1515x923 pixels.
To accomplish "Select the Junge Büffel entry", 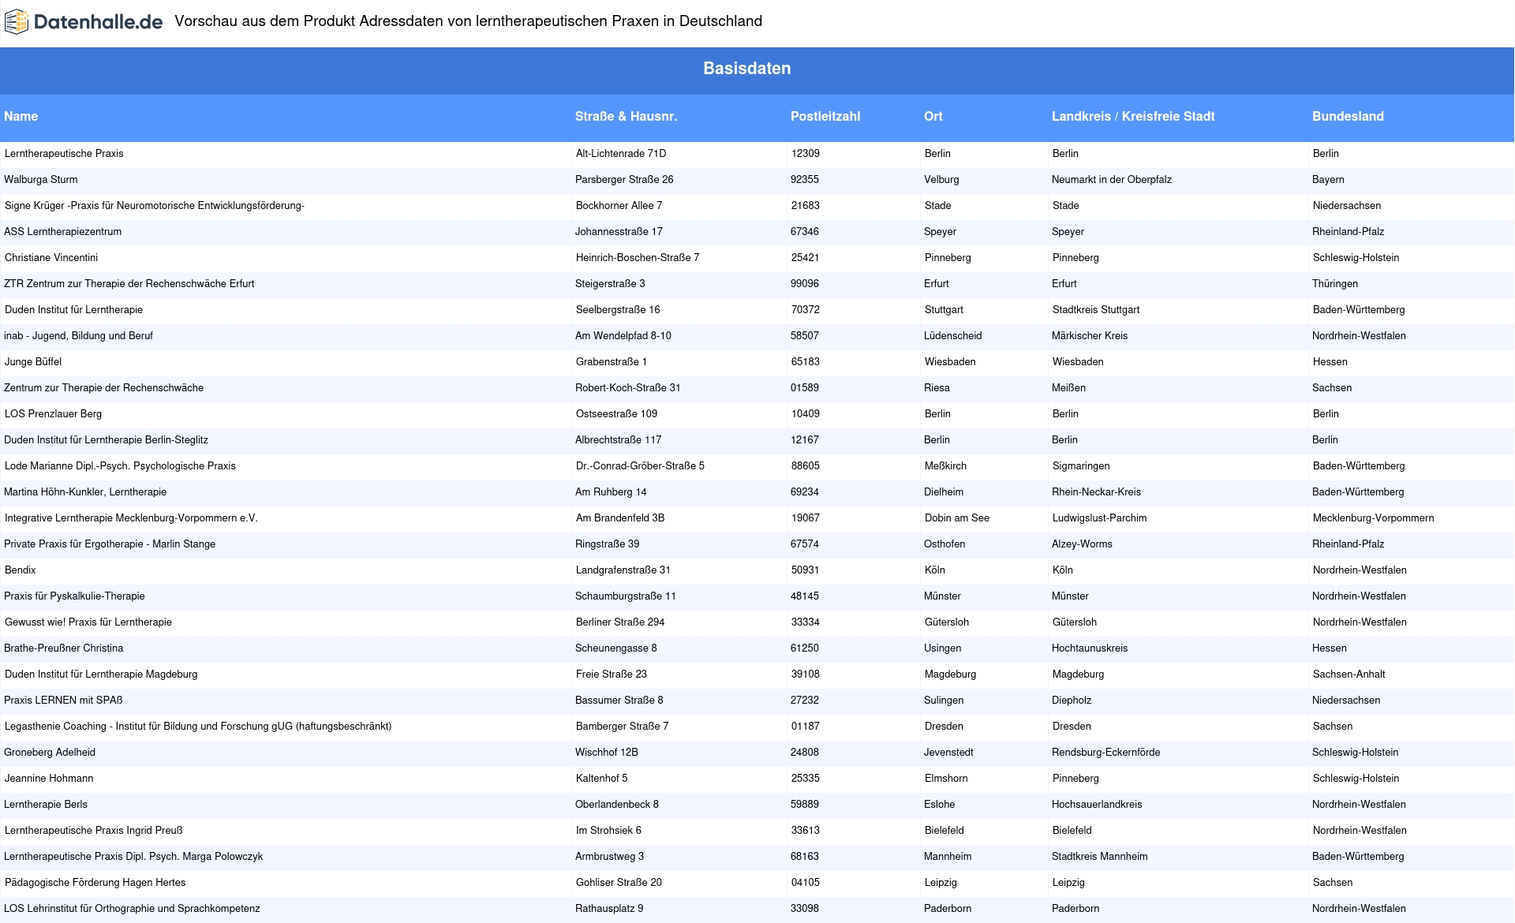I will pos(33,362).
